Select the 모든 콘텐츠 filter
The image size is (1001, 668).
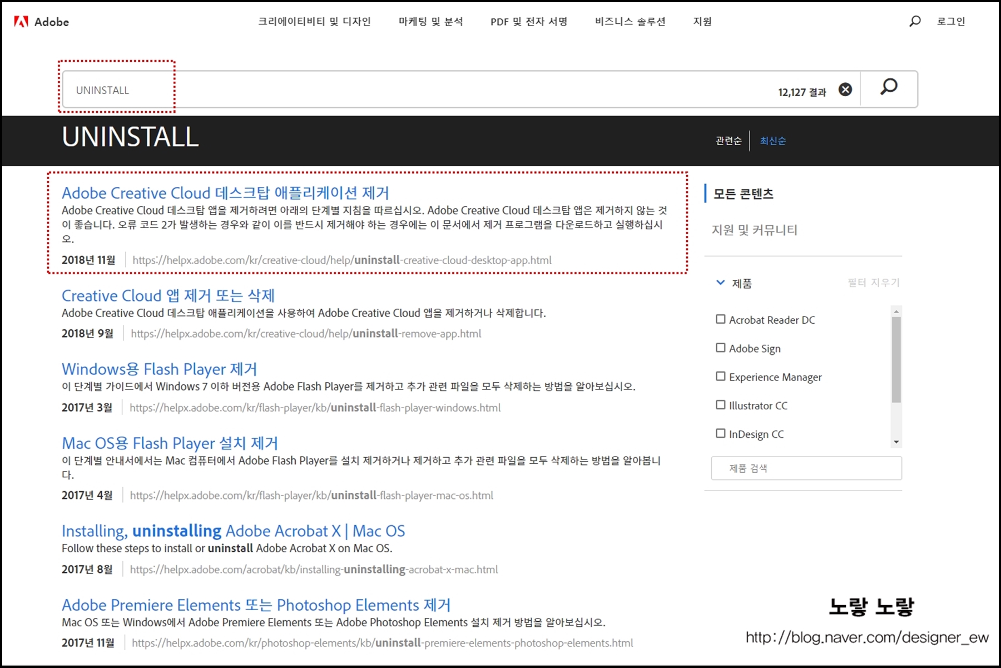743,194
